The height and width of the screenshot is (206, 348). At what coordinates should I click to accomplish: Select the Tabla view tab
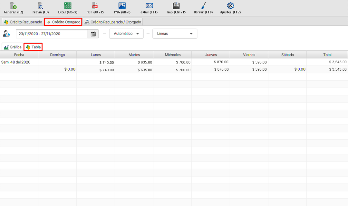(33, 47)
